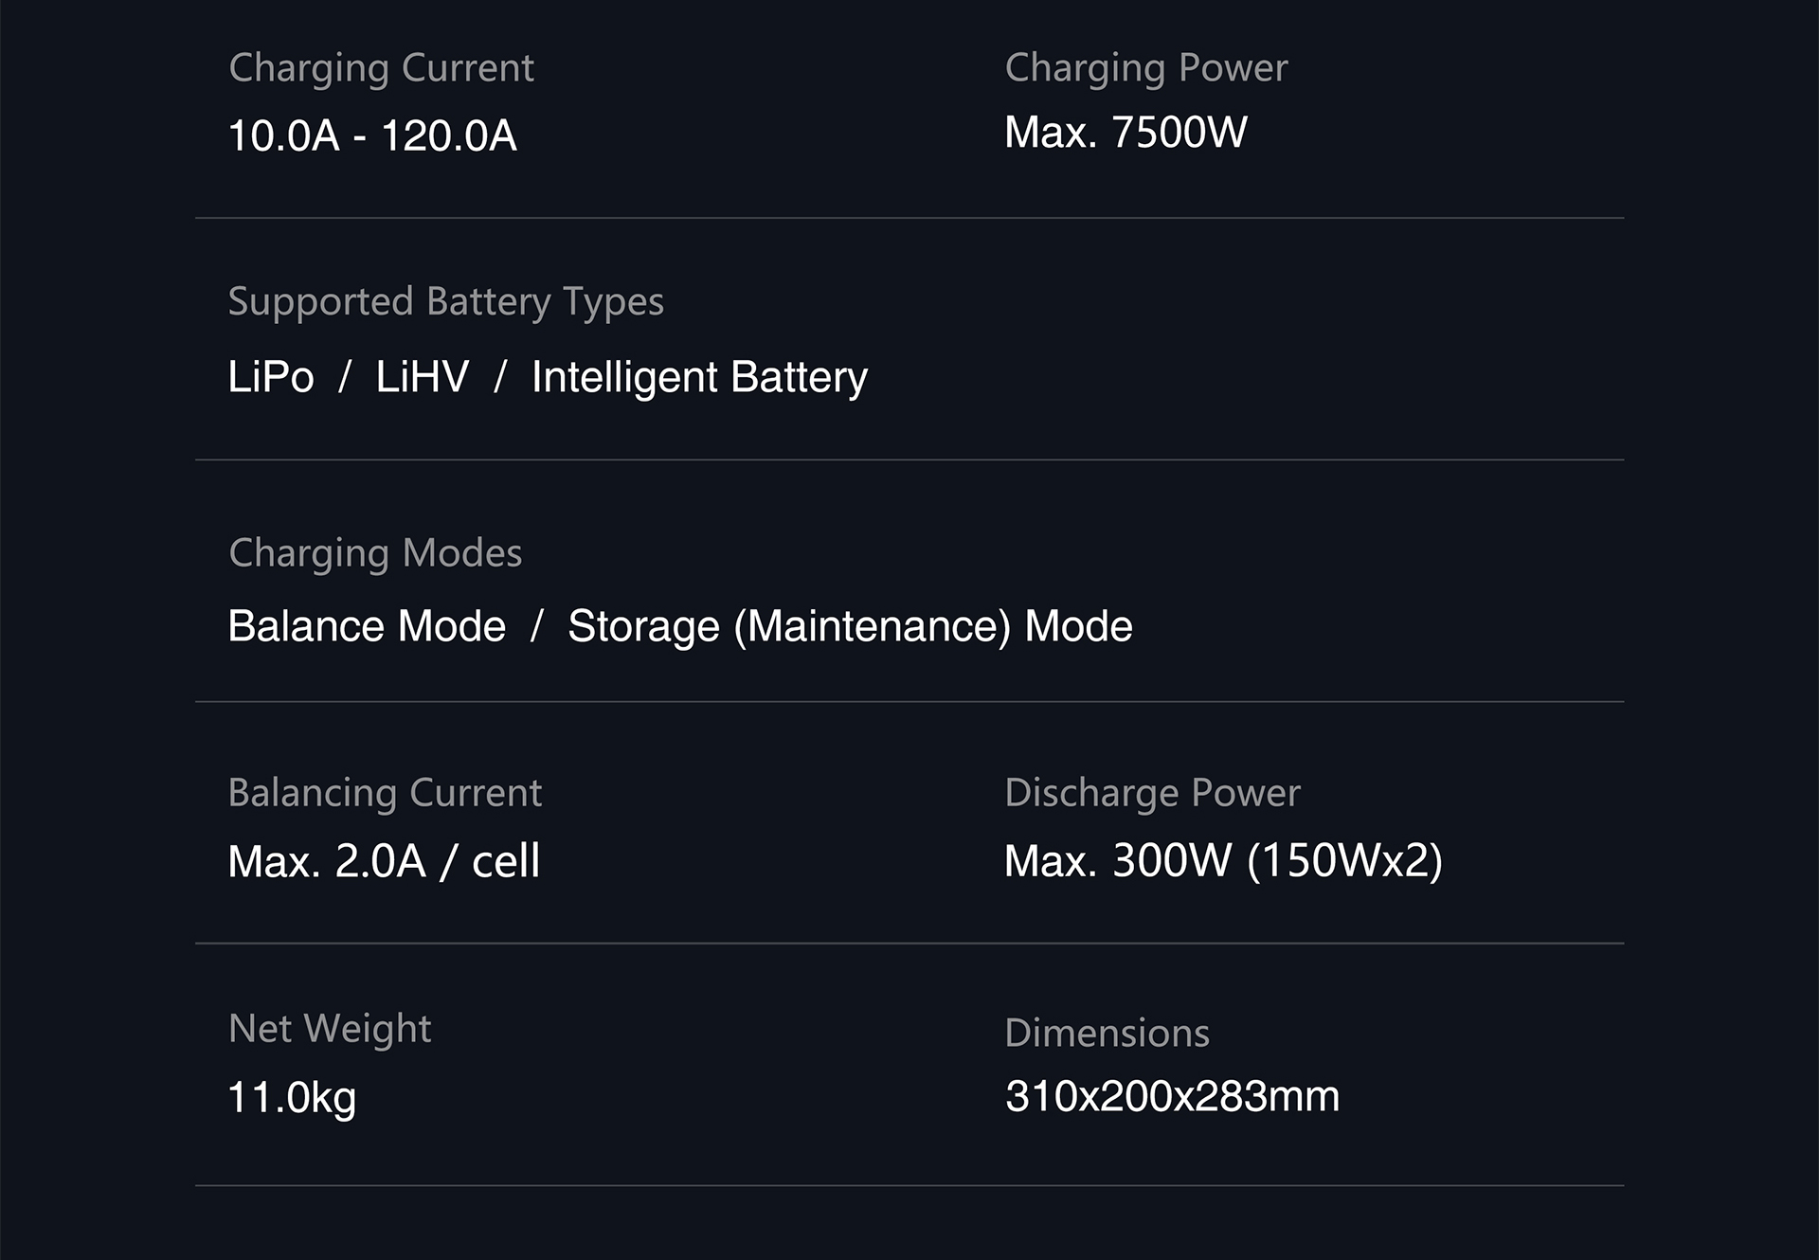Viewport: 1819px width, 1260px height.
Task: Select the Balance Mode text
Action: tap(367, 626)
